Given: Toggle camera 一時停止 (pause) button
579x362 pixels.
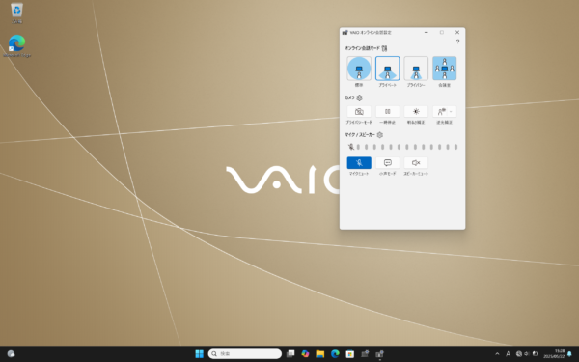Looking at the screenshot, I should (387, 112).
